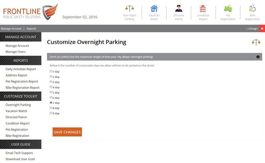Open Manage Account in gray top bar
This screenshot has width=265, height=163.
pyautogui.click(x=11, y=29)
